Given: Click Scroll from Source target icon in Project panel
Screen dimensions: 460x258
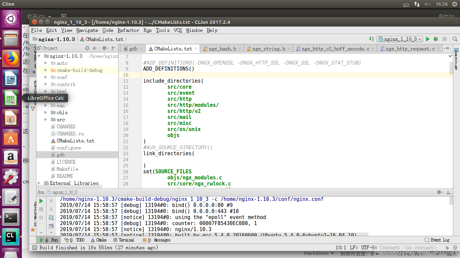Looking at the screenshot, I should pos(87,48).
